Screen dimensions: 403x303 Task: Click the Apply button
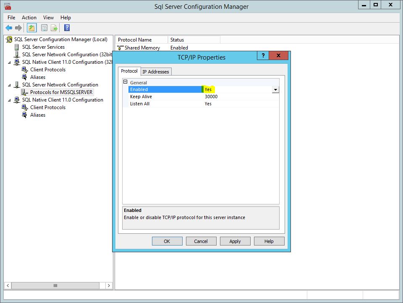235,241
